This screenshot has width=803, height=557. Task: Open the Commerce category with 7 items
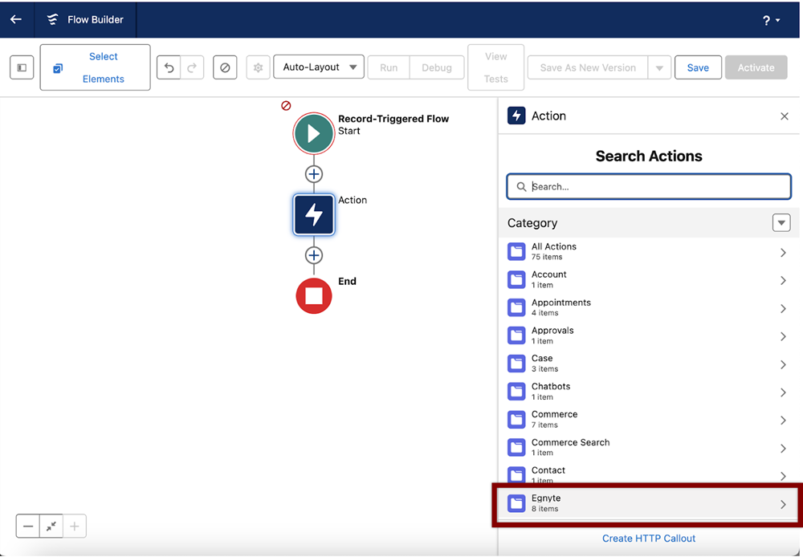649,420
